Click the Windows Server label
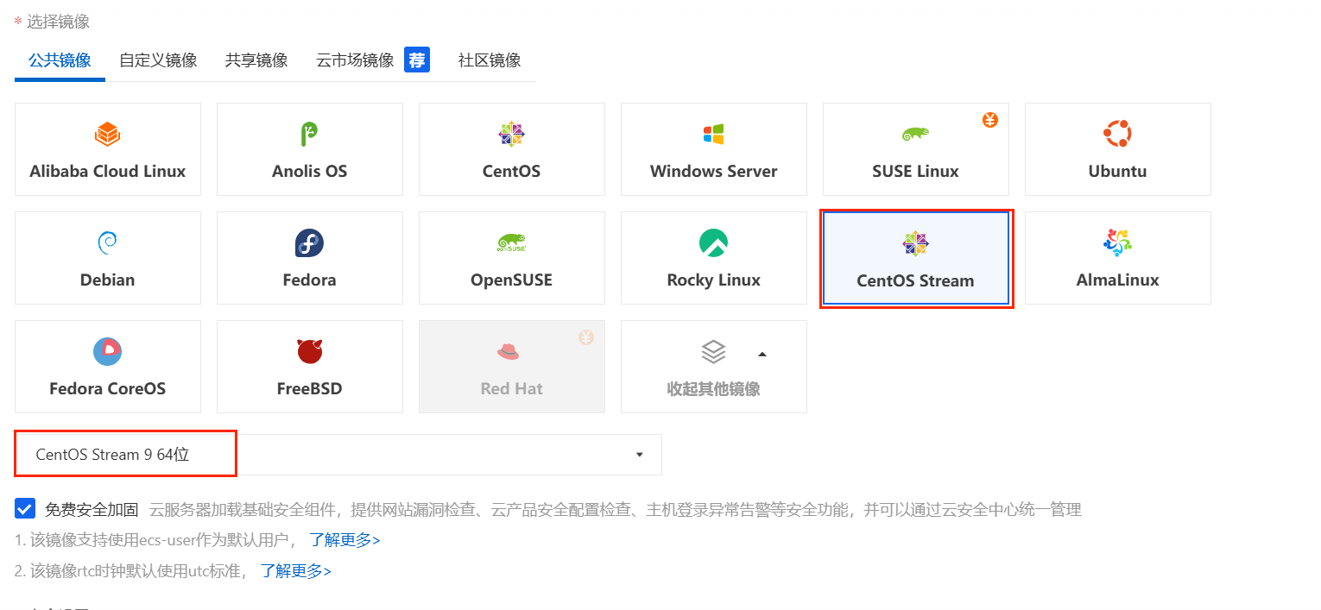This screenshot has height=610, width=1321. (713, 171)
